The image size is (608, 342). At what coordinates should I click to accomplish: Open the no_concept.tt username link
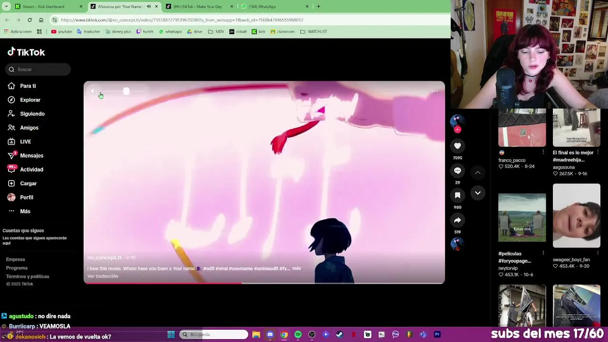coord(104,257)
